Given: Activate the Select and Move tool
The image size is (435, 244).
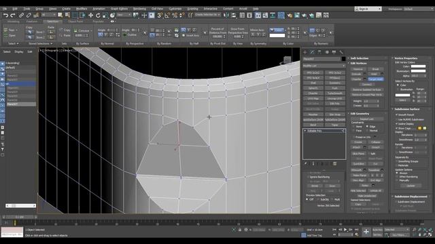Looking at the screenshot, I should 90,16.
